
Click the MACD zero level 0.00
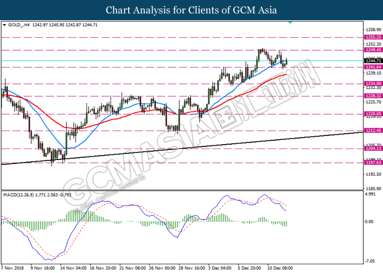point(369,222)
